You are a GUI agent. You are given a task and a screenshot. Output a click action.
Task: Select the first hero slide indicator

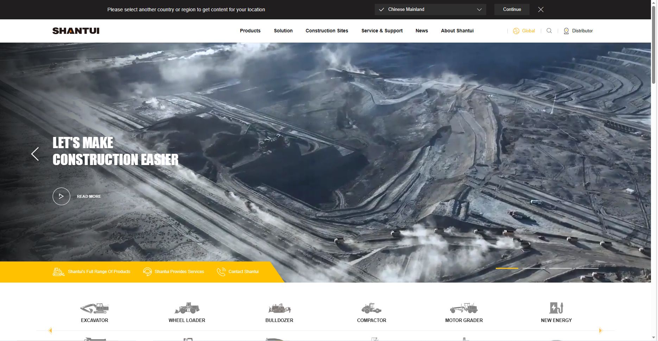(507, 268)
